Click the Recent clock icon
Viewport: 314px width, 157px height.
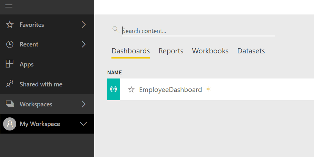point(10,44)
